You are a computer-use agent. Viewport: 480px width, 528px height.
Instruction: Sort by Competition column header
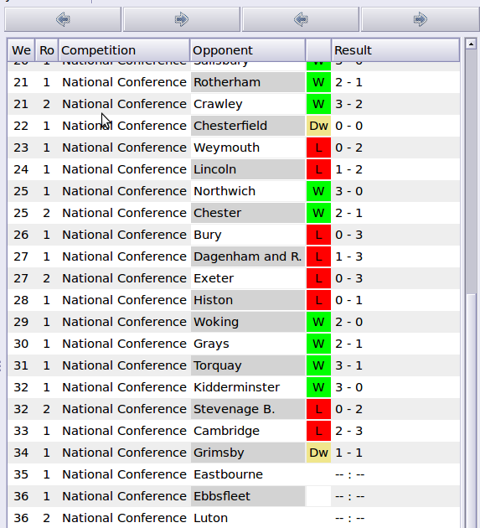(124, 50)
